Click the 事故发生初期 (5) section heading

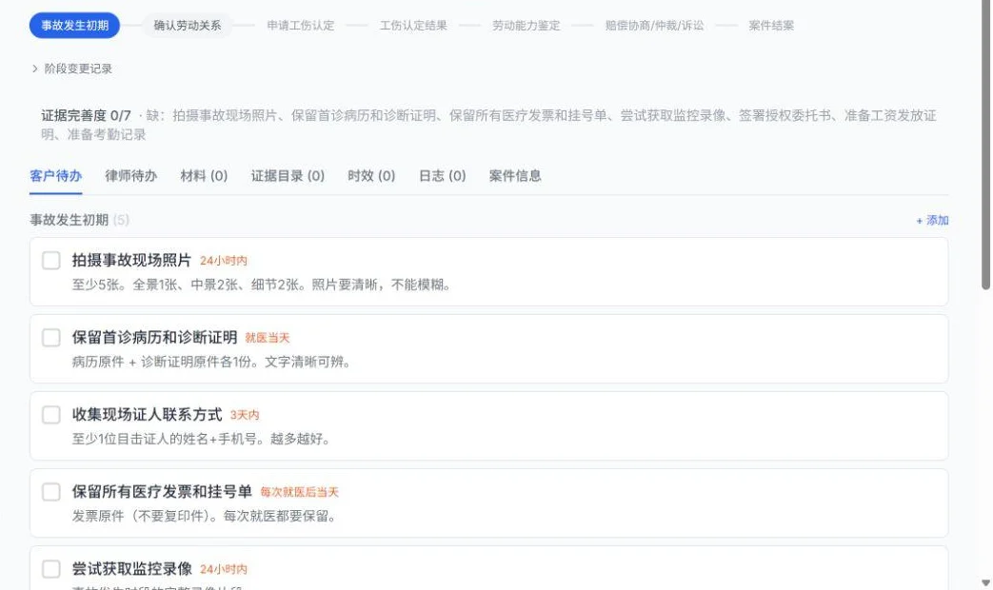click(79, 221)
